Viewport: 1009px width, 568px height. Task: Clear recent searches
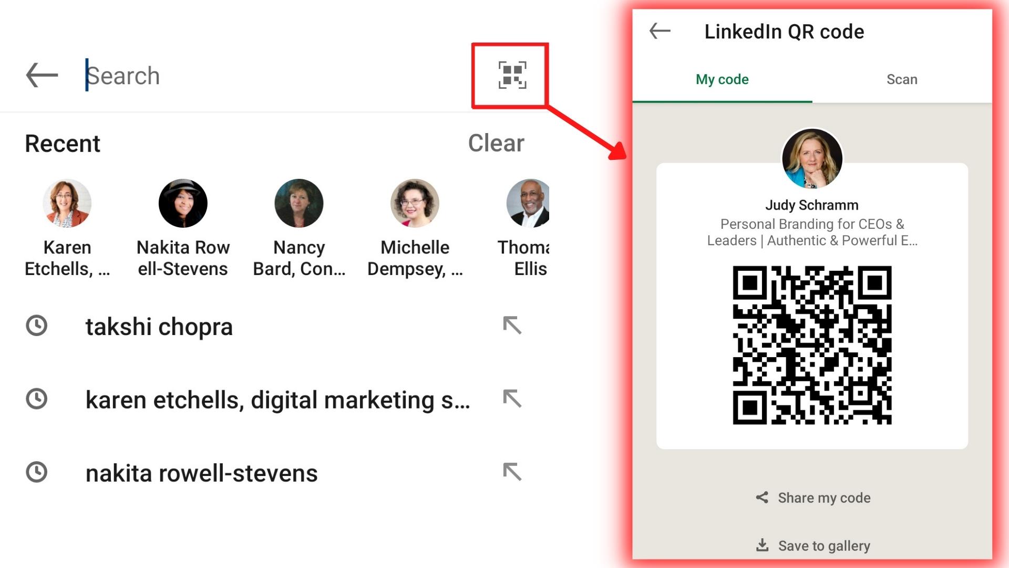point(496,143)
